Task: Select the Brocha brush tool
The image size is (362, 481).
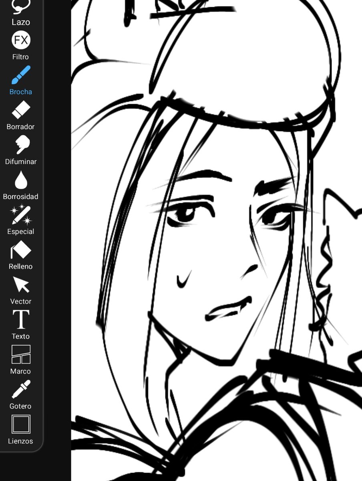Action: point(21,80)
